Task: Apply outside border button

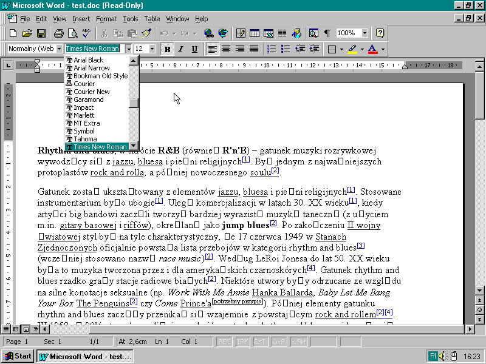Action: pyautogui.click(x=332, y=49)
